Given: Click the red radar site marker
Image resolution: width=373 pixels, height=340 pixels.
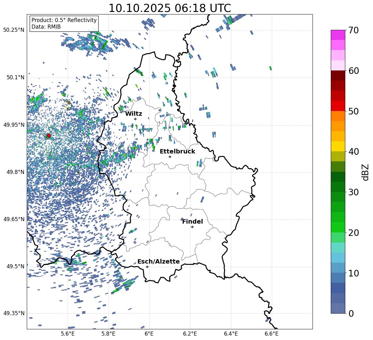Looking at the screenshot, I should (49, 136).
